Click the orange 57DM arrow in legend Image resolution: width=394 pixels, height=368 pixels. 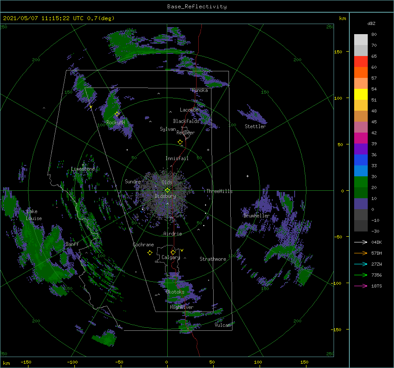tap(361, 253)
